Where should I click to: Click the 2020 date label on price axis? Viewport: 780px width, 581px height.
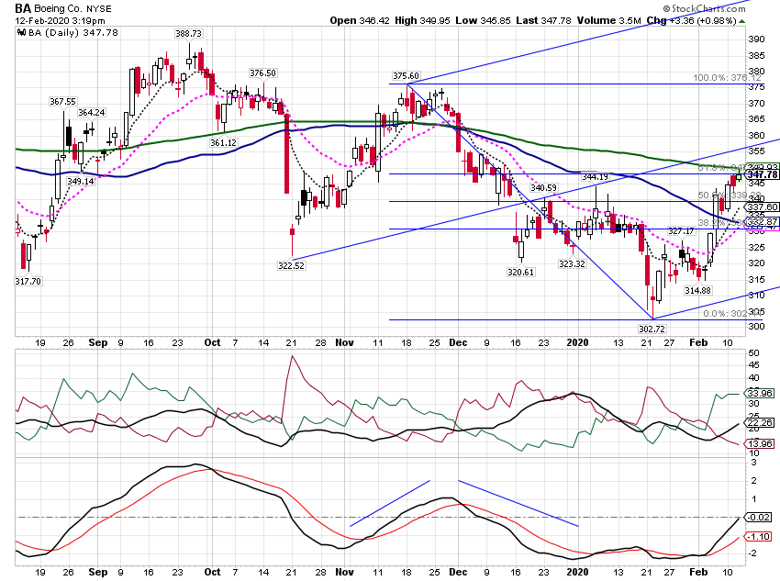(x=577, y=342)
